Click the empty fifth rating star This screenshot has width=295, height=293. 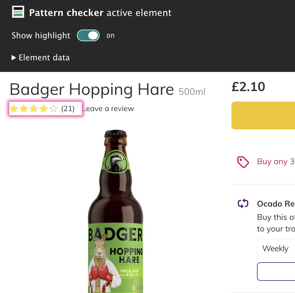pyautogui.click(x=53, y=109)
